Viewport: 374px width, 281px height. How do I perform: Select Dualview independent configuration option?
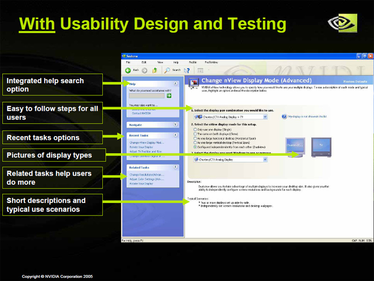195,147
